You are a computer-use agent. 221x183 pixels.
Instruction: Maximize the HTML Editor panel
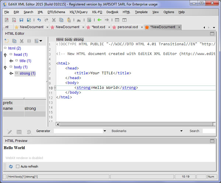[212, 34]
